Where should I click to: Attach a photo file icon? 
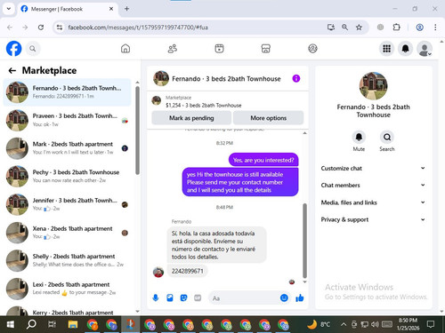[x=170, y=297]
